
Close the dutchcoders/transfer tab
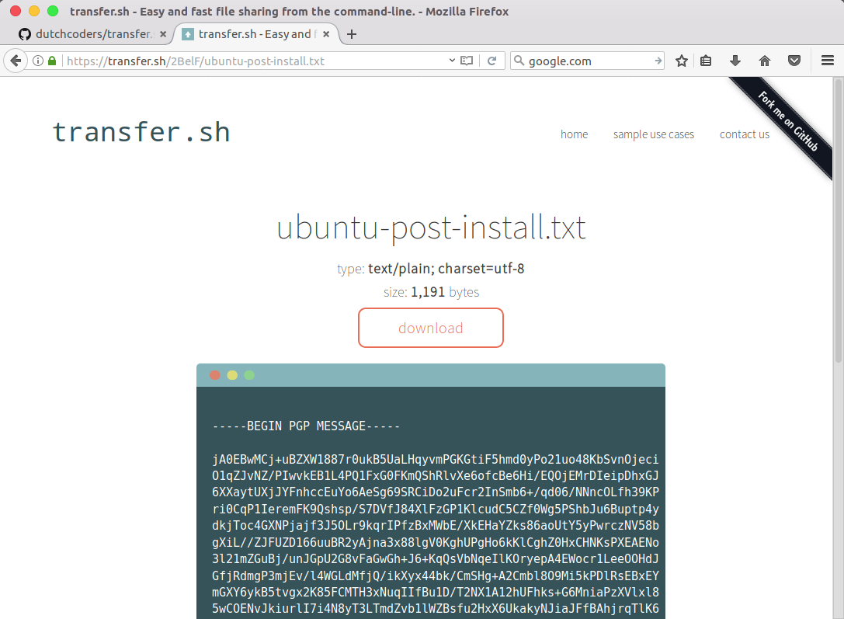coord(162,34)
